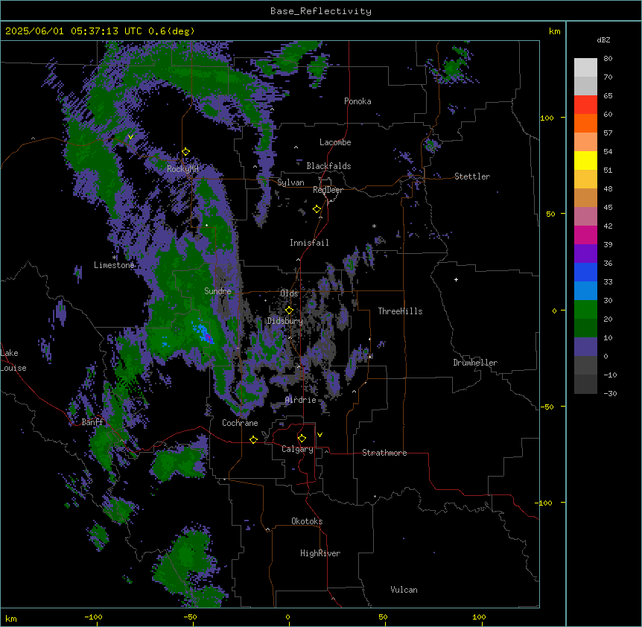
Task: Click the Base_Reflectivity title
Action: [x=321, y=11]
